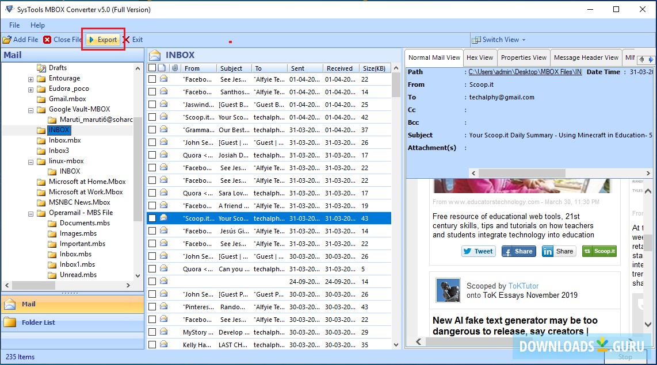Image resolution: width=657 pixels, height=365 pixels.
Task: Click the Exit toolbar icon
Action: click(126, 40)
